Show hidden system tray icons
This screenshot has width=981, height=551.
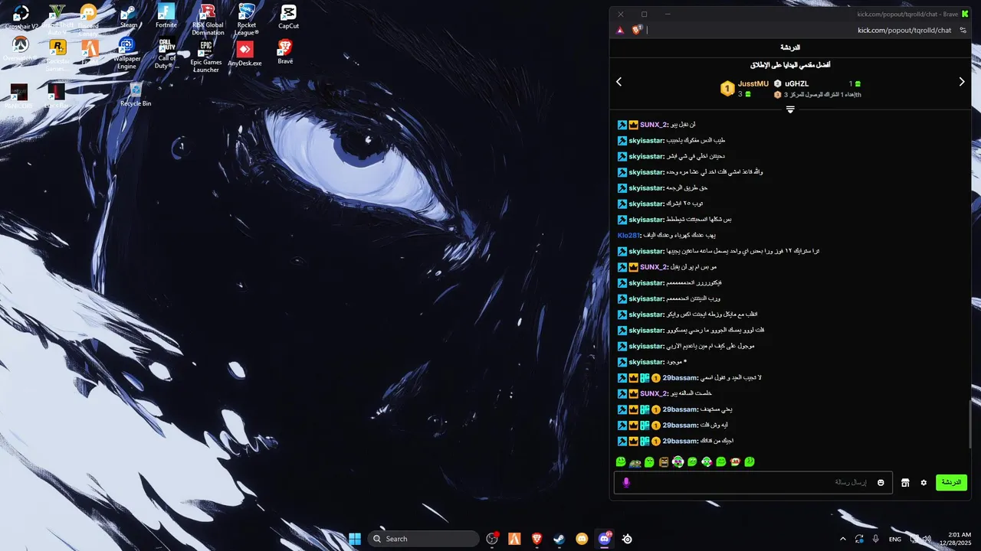(x=843, y=539)
